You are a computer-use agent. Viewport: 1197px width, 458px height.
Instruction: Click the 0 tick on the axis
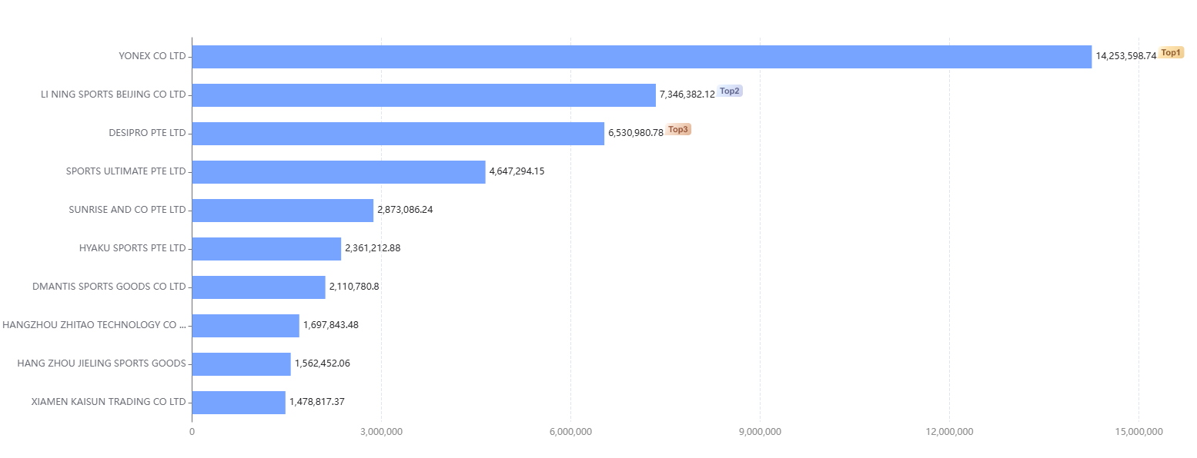(192, 432)
